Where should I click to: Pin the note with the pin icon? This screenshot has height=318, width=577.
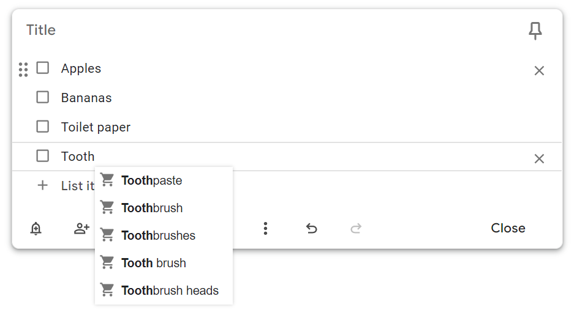[535, 31]
